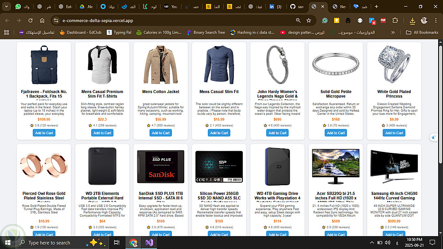Open Dashboard - EdClub bookmark

tap(81, 32)
